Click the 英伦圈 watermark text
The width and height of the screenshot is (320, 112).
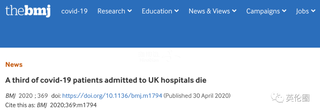pos(297,98)
